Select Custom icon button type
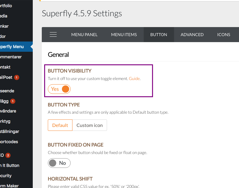The height and width of the screenshot is (188, 239). pyautogui.click(x=90, y=125)
